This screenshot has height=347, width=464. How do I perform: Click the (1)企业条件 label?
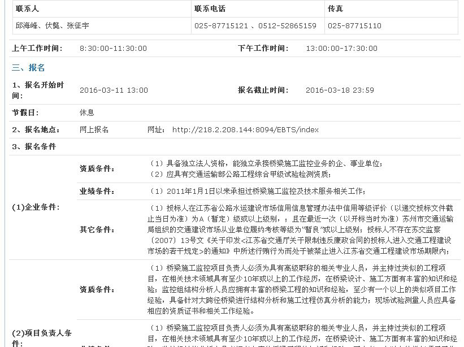point(36,207)
